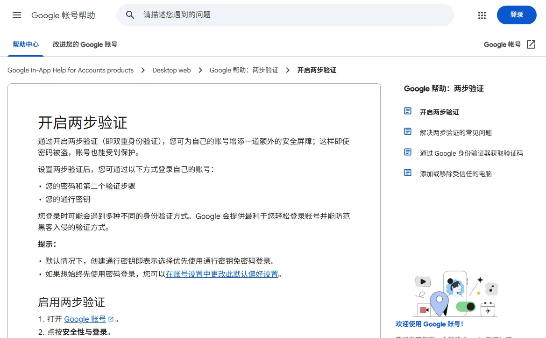Click the 开启两步验证 breadcrumb text
The height and width of the screenshot is (338, 546).
[x=317, y=70]
